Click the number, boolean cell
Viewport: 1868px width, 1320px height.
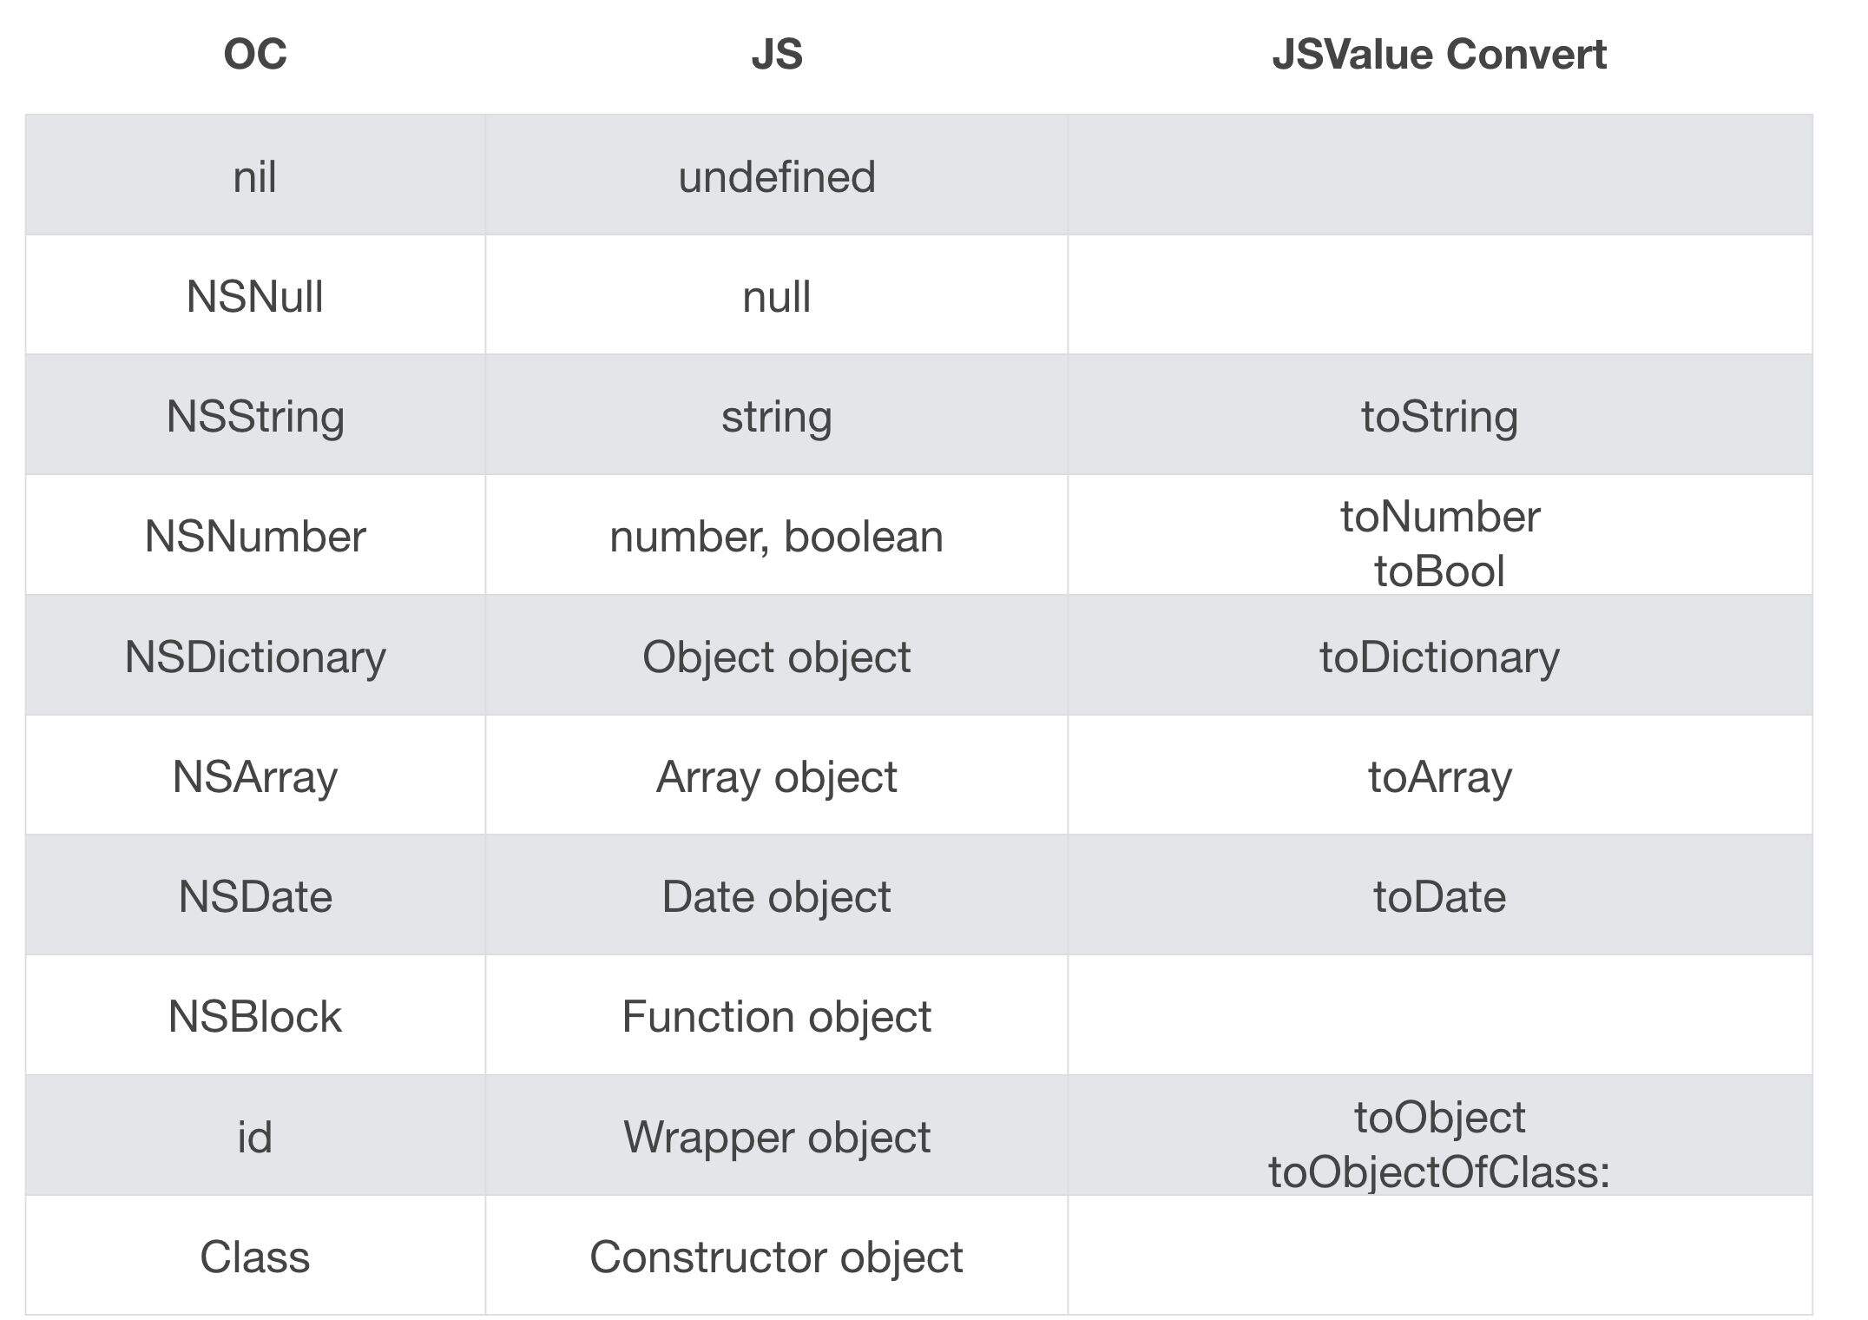(776, 535)
